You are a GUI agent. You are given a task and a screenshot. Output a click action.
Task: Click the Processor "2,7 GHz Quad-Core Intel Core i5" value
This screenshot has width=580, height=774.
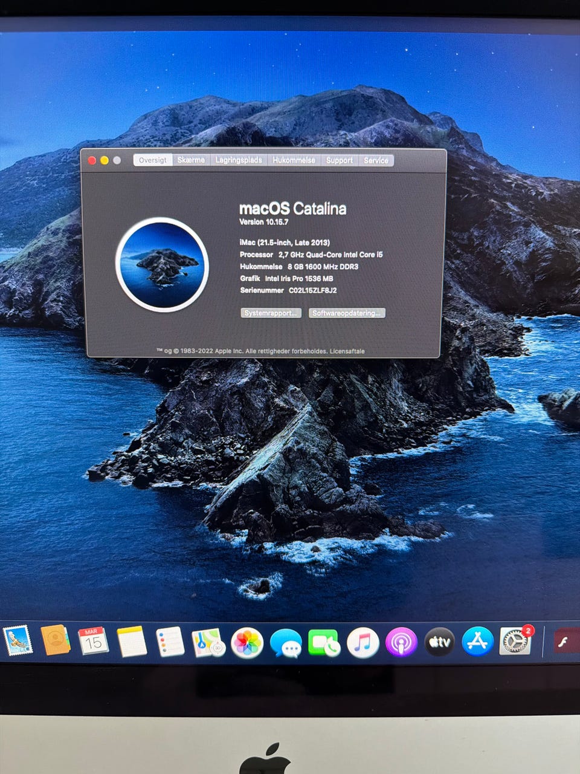(x=330, y=255)
